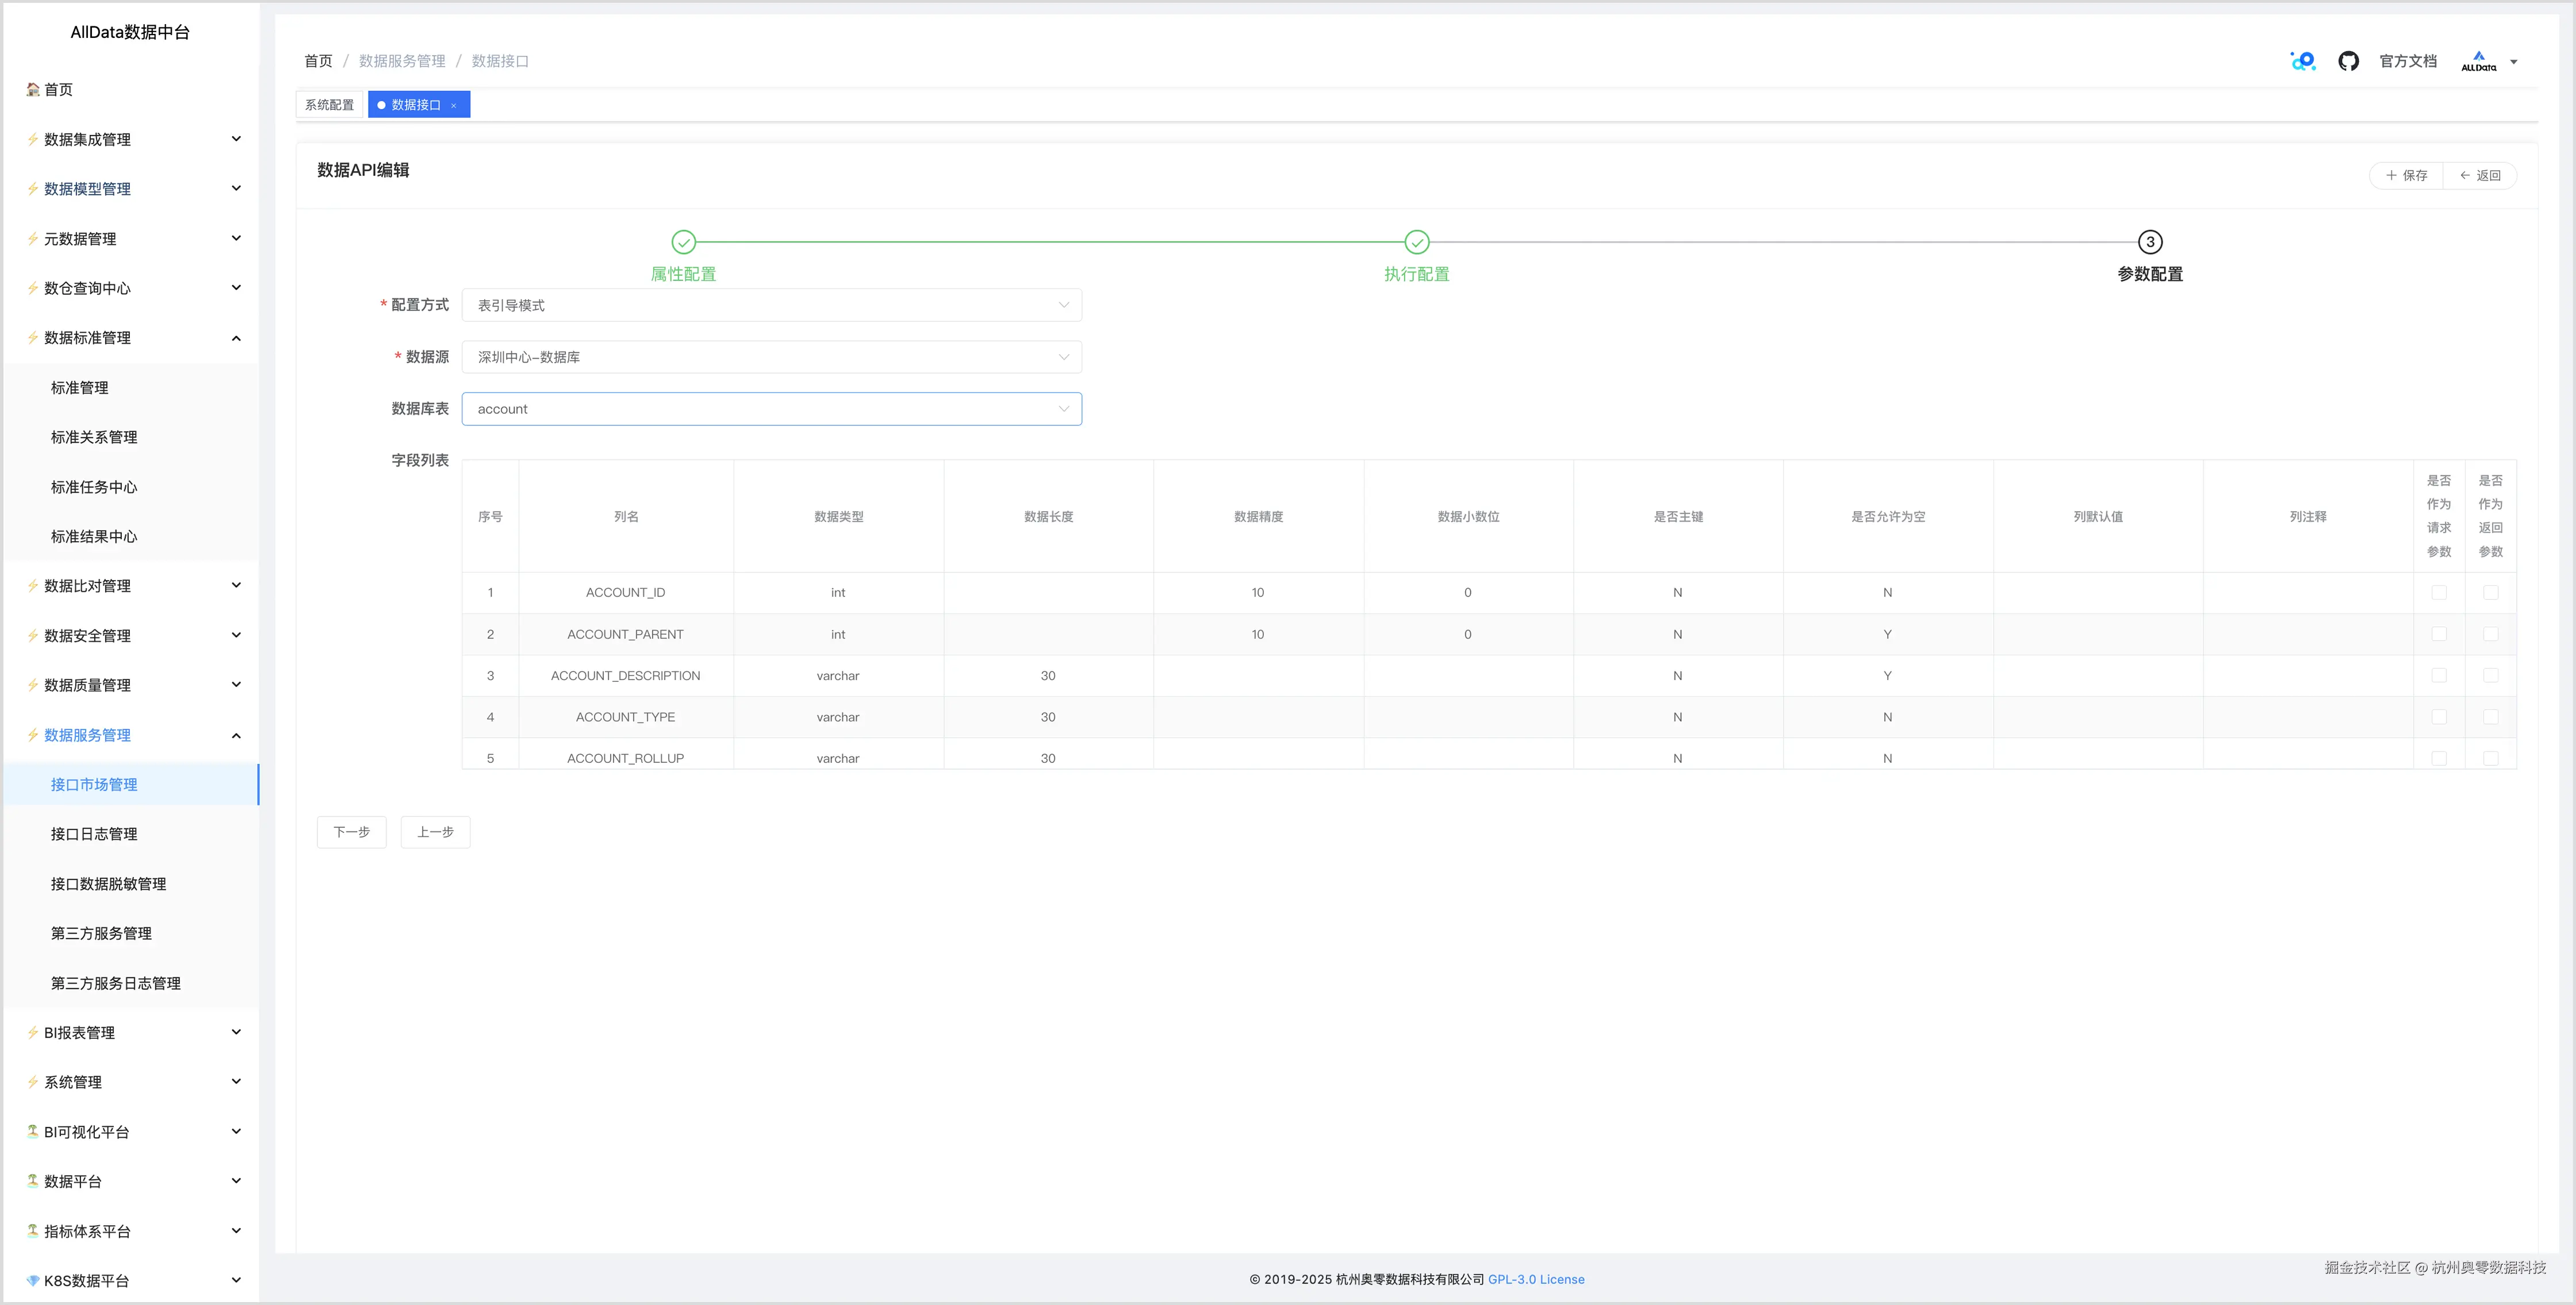Open the 数据库表 account dropdown
Screen dimensions: 2576x1305
771,409
